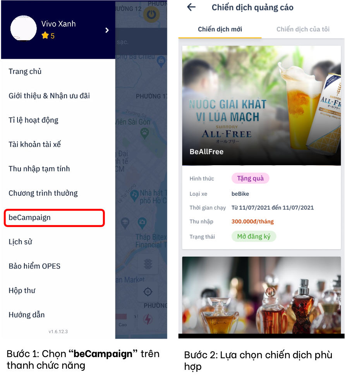
Task: Open profile details via the chevron arrow
Action: click(x=107, y=30)
